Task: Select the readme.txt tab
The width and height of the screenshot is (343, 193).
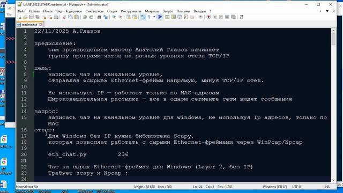Action: pos(29,25)
